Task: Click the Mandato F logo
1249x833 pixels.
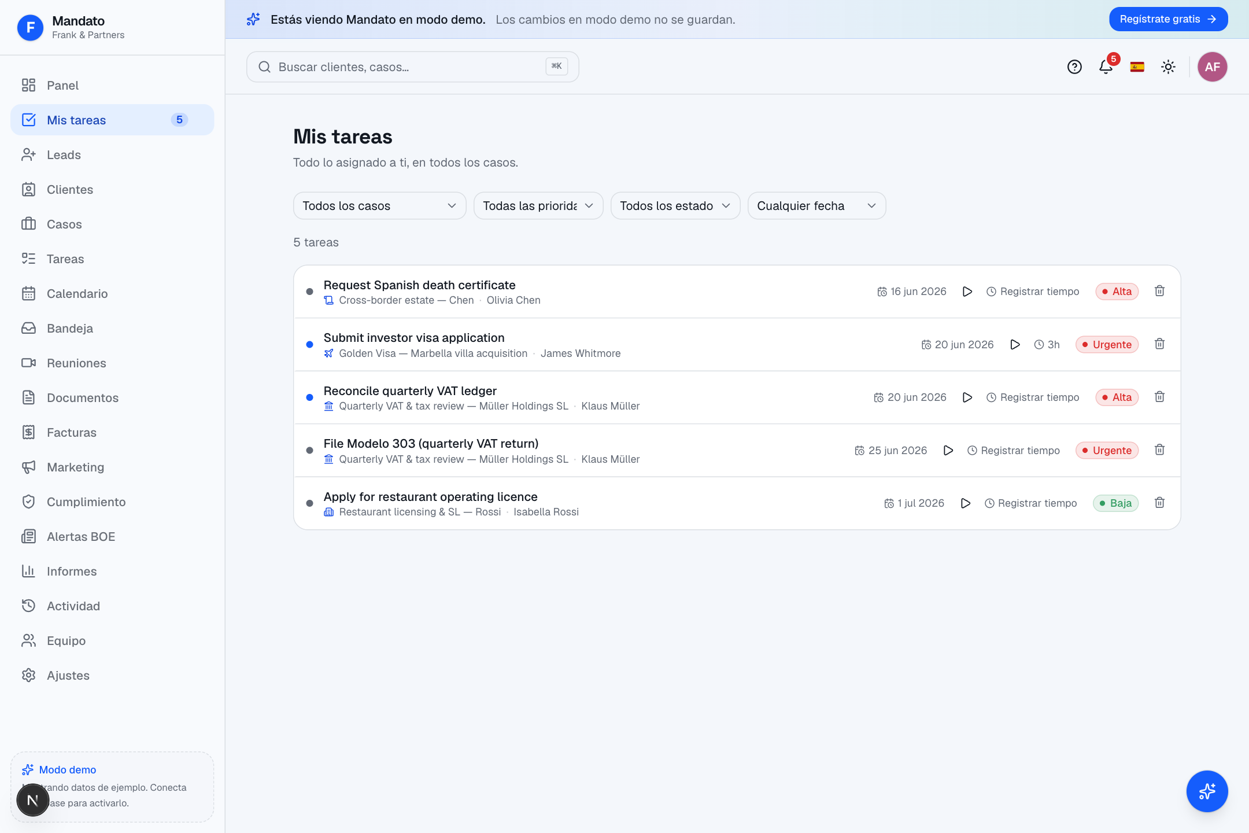Action: [31, 27]
